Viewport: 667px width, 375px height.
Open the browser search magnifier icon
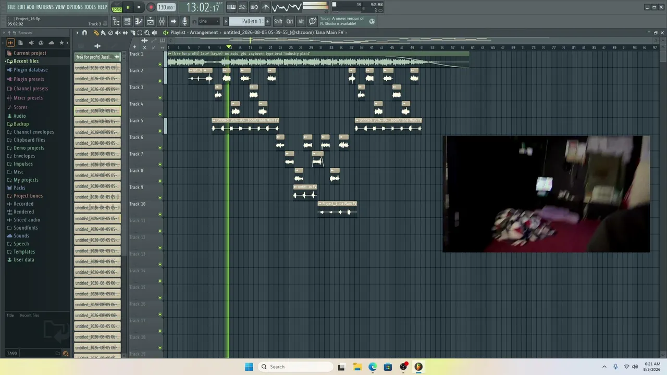coord(66,353)
